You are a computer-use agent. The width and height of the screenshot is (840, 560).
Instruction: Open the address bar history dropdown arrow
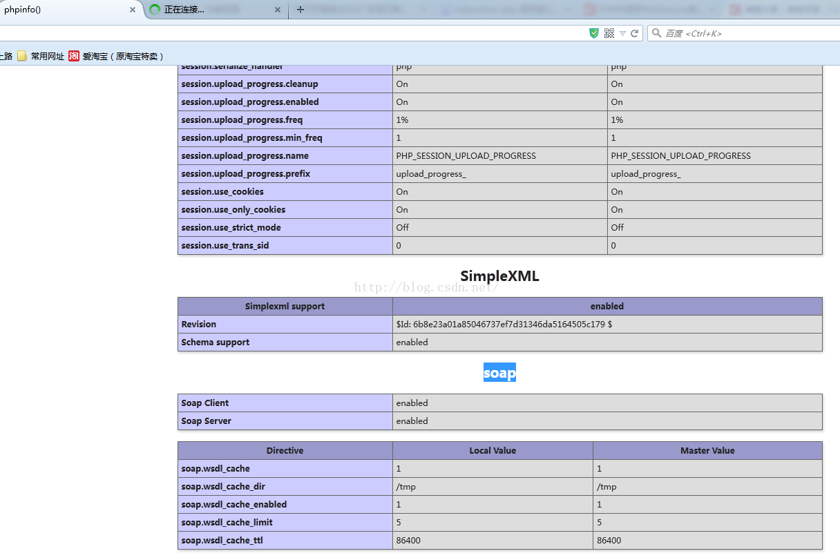click(x=622, y=33)
